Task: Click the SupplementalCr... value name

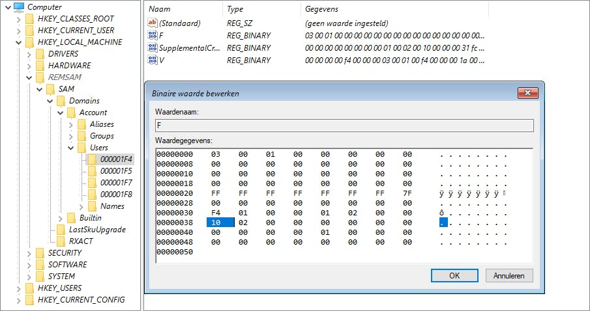Action: click(x=190, y=47)
